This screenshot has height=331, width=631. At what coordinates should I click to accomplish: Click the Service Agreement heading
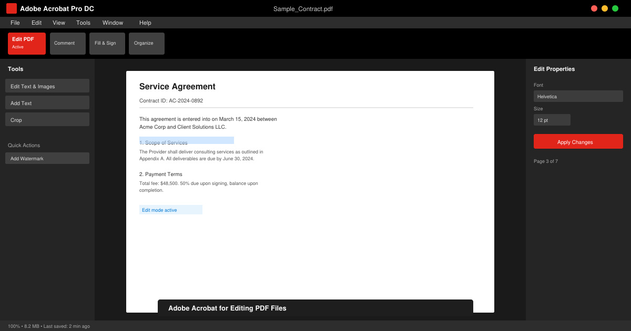tap(177, 87)
